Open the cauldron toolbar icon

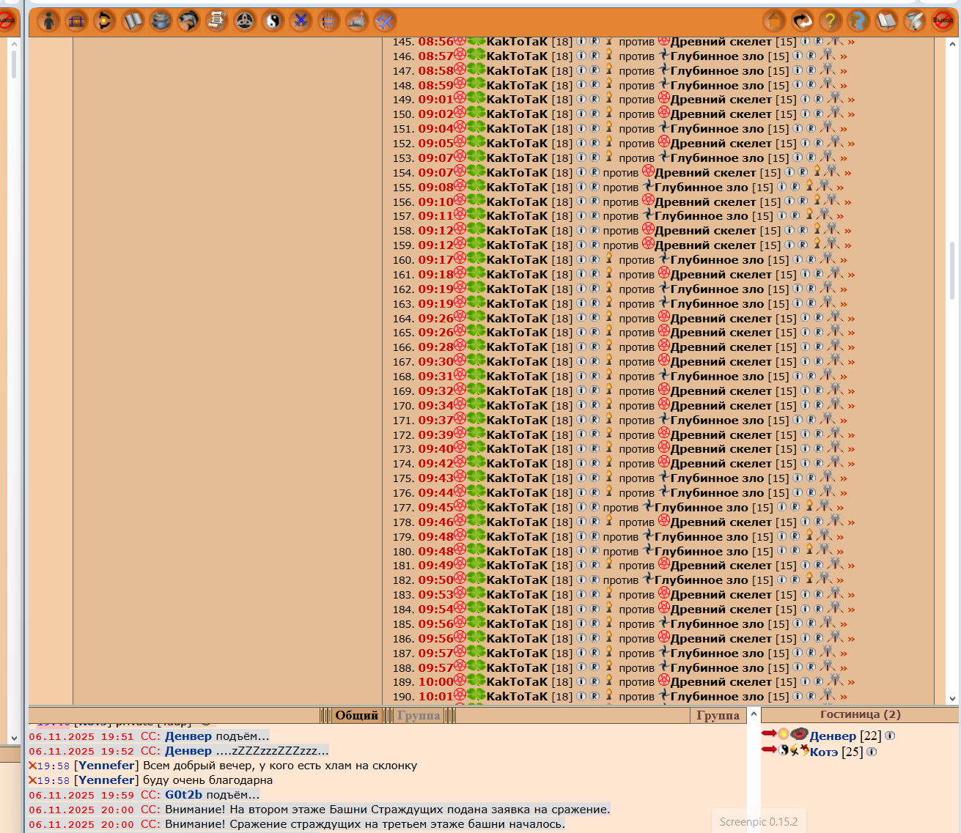161,21
